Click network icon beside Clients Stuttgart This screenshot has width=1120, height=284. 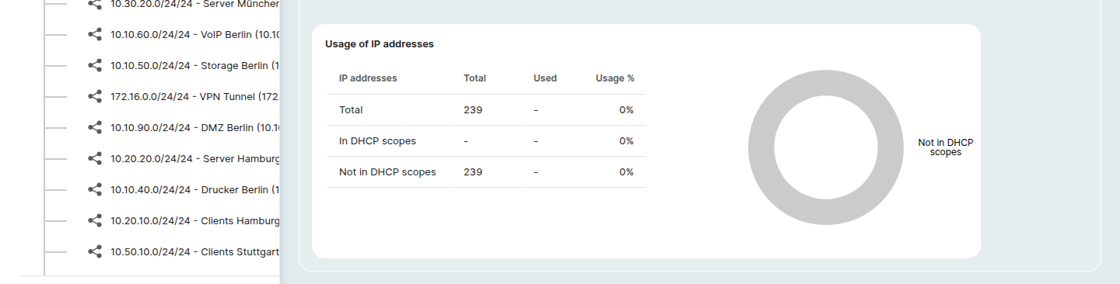point(95,251)
